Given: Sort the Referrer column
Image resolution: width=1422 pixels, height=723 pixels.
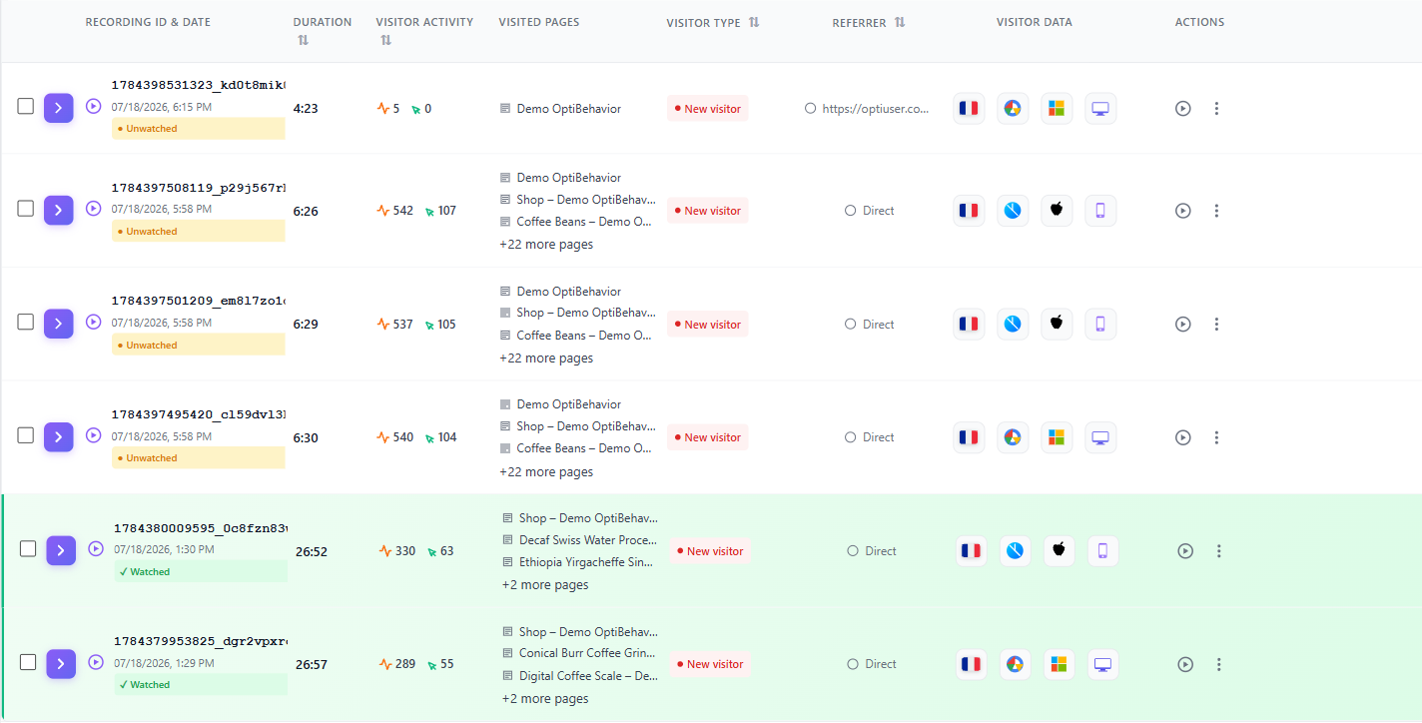Looking at the screenshot, I should [x=900, y=22].
